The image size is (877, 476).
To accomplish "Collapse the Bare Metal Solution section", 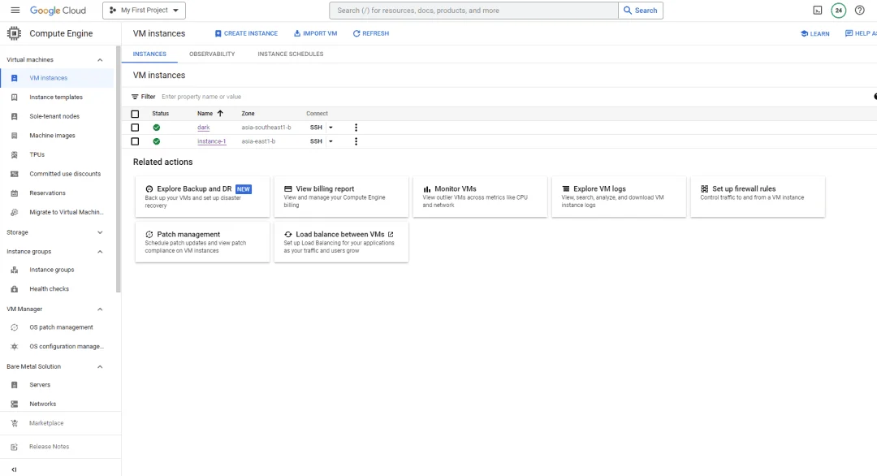I will pos(100,366).
